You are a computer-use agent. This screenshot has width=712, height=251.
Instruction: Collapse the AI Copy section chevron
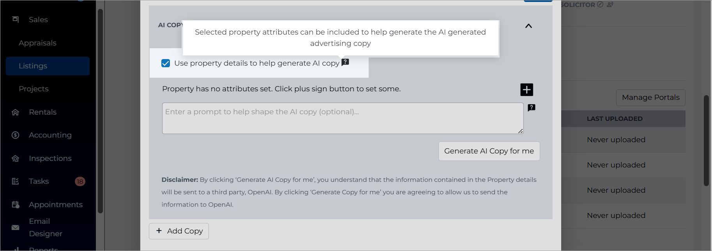pyautogui.click(x=528, y=26)
